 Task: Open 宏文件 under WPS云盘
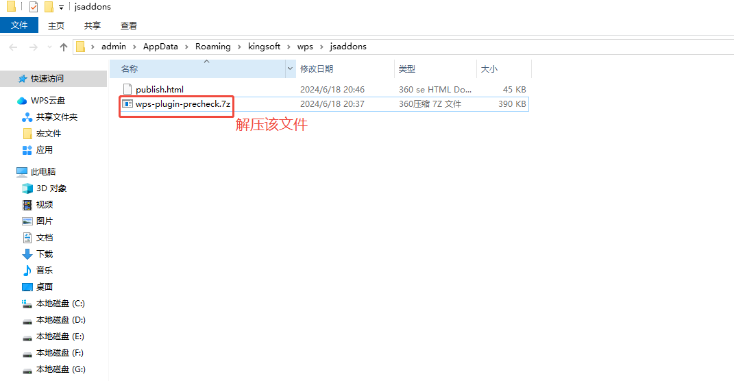point(49,134)
